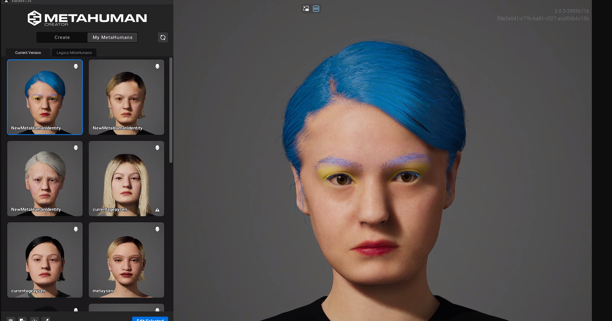Toggle HD quality in the viewport

(316, 9)
